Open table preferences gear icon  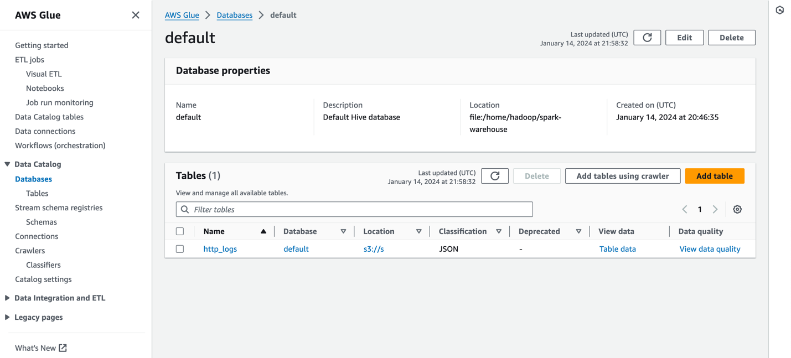click(x=737, y=210)
